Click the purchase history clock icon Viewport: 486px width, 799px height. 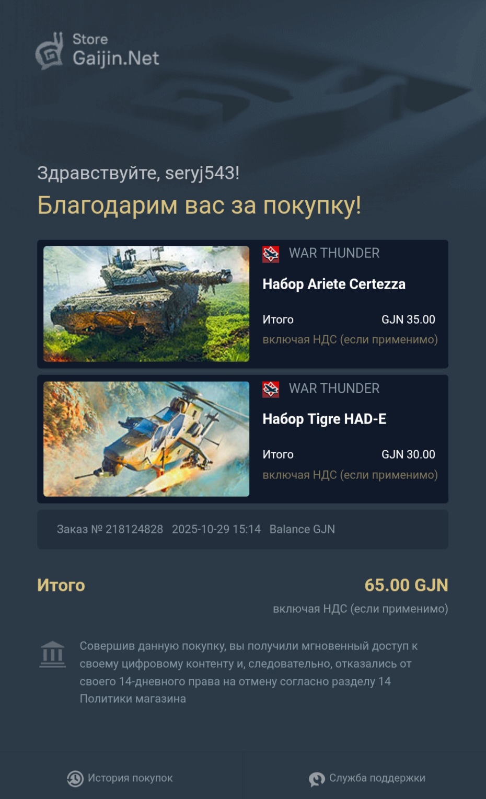click(x=75, y=779)
